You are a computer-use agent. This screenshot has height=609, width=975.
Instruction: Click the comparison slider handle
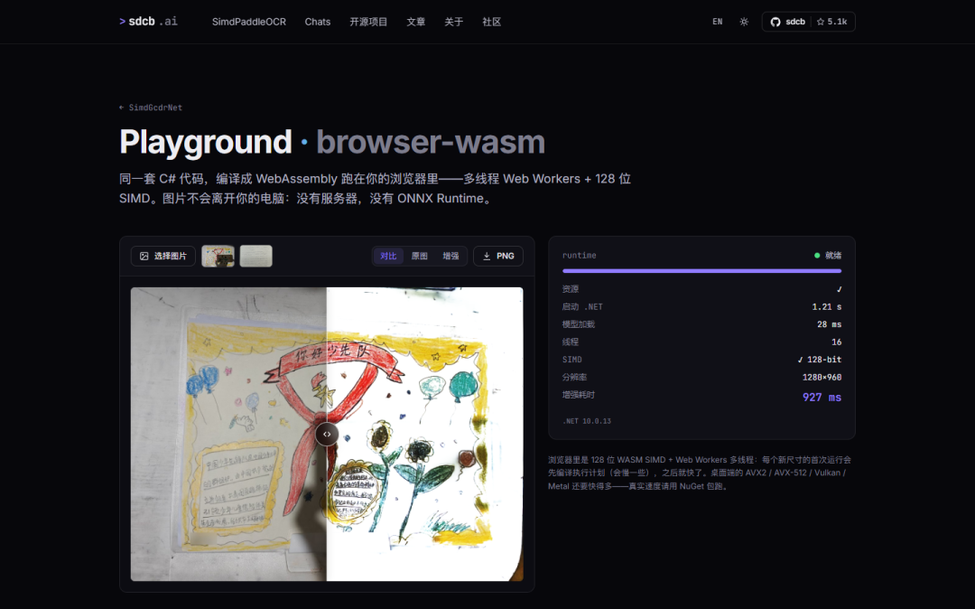coord(327,435)
